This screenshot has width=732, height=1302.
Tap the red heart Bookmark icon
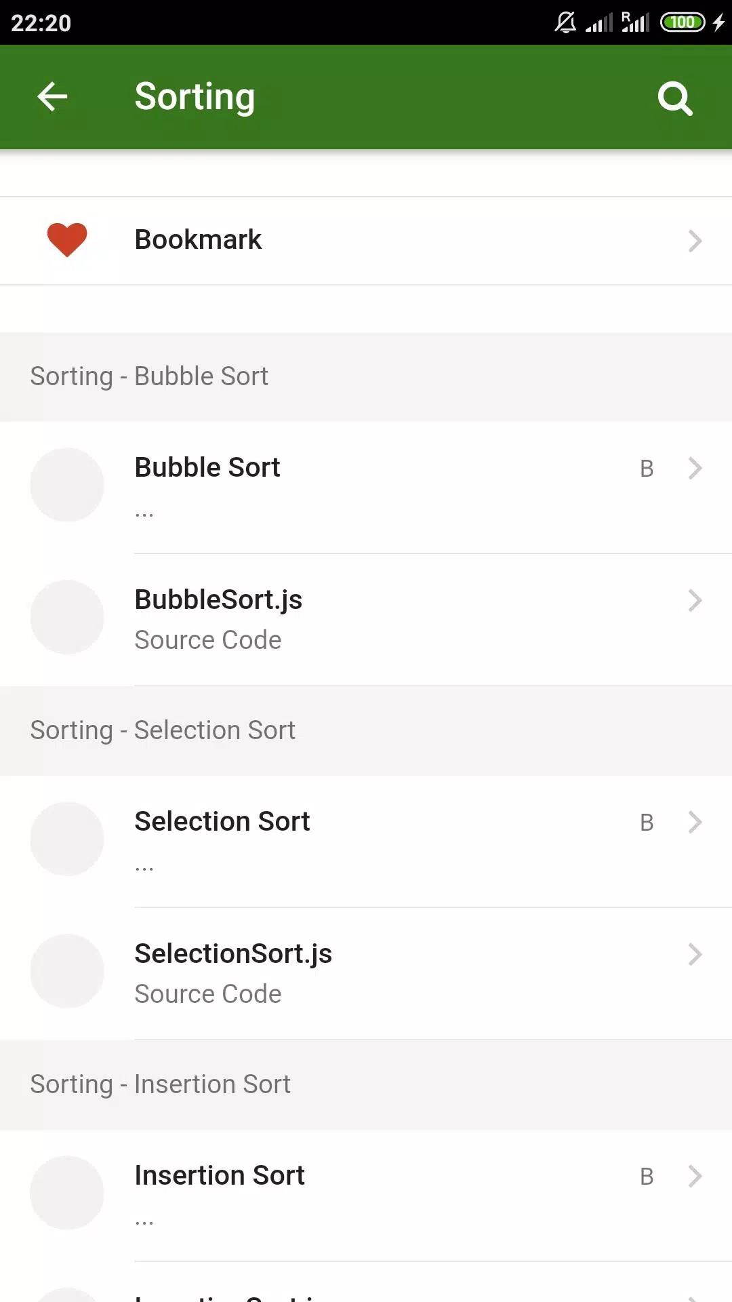tap(67, 240)
